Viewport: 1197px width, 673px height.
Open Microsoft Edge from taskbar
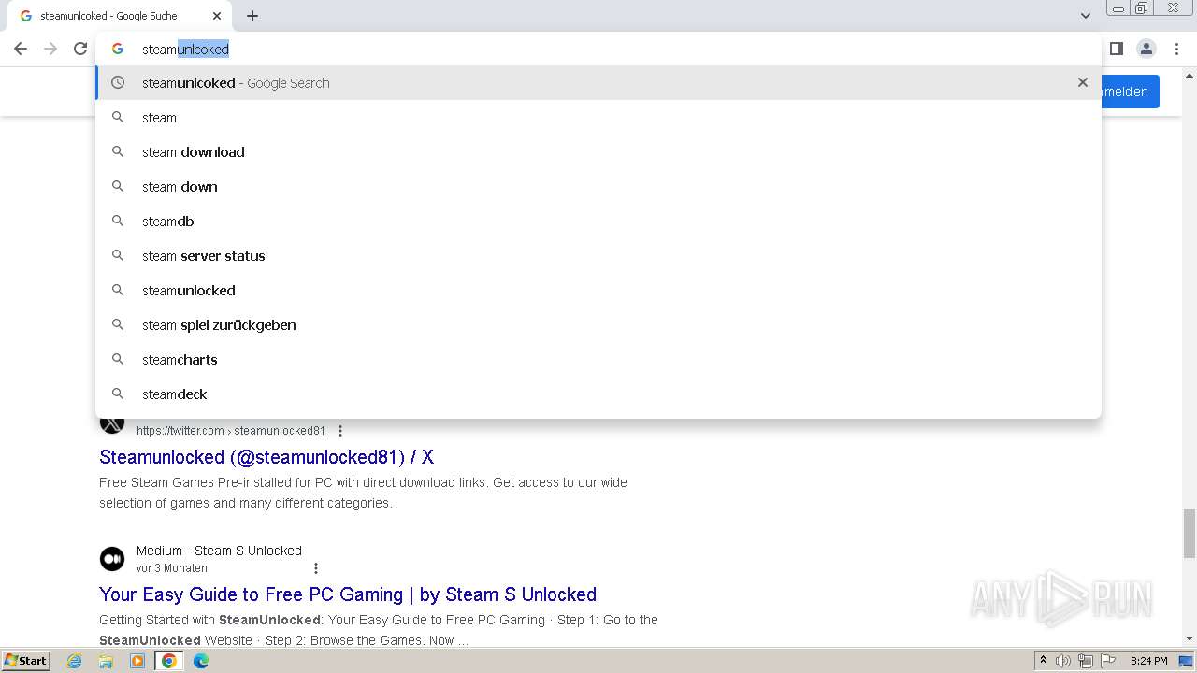point(201,661)
